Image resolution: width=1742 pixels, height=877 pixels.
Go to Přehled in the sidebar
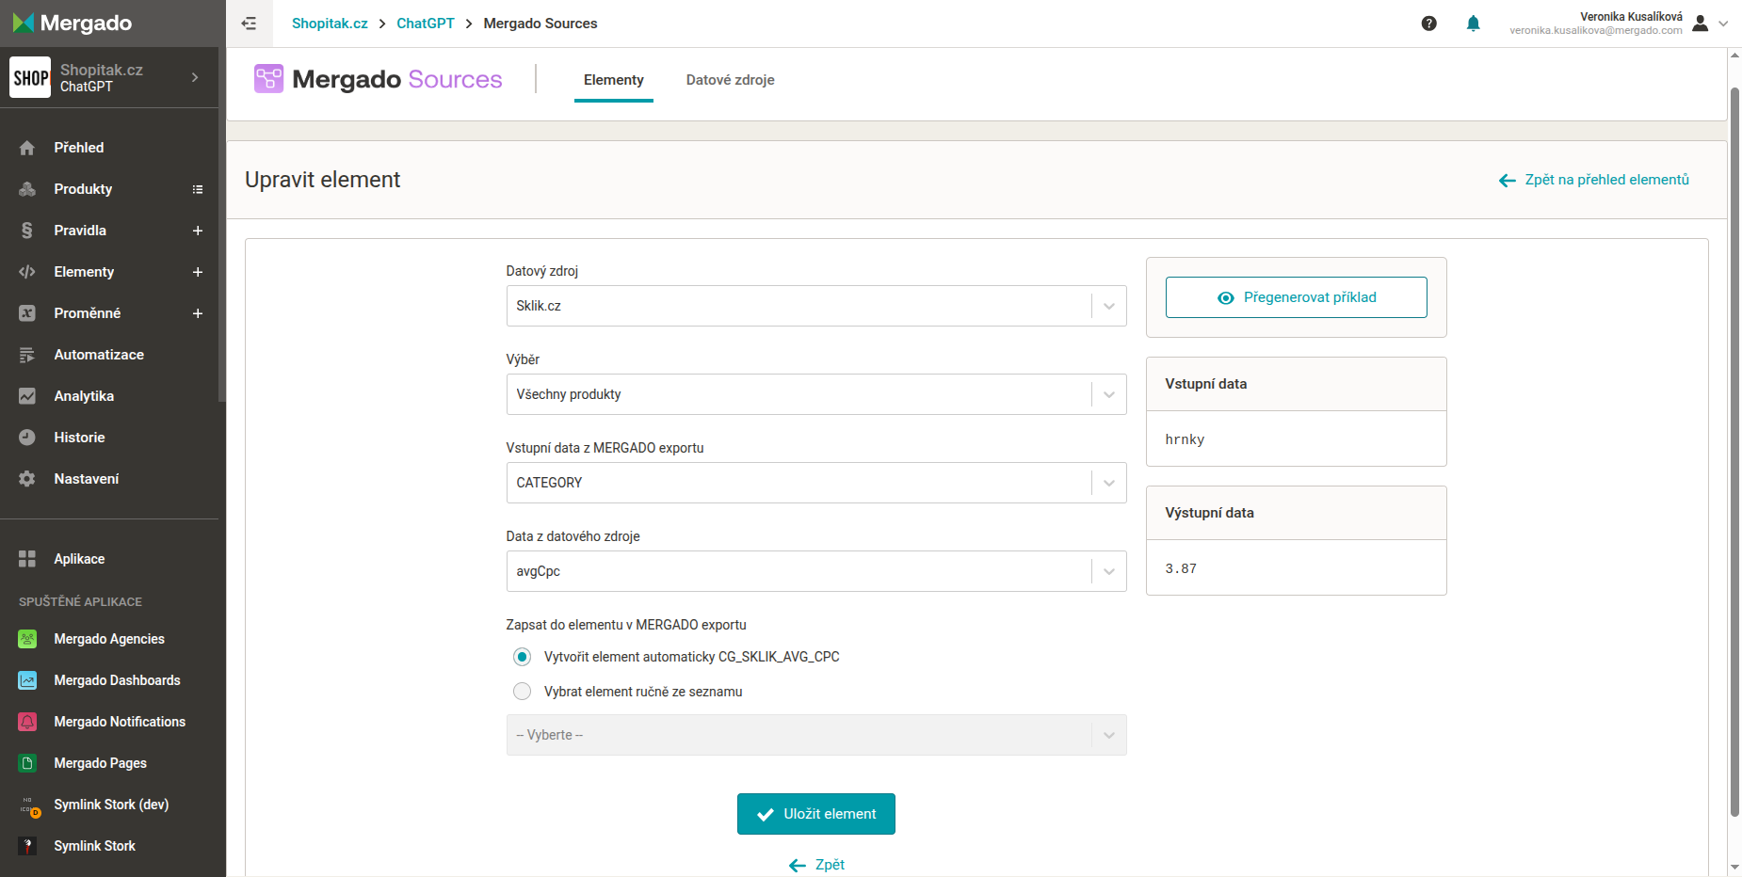[x=79, y=148]
